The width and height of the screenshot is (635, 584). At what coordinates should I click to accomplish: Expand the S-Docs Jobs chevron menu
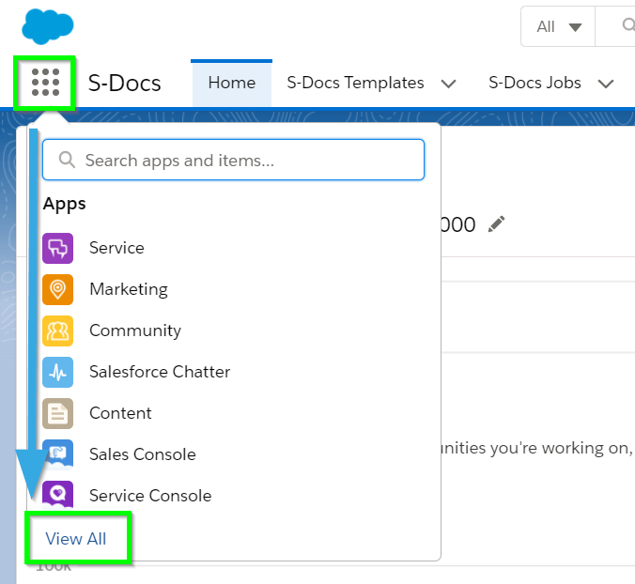(x=606, y=84)
